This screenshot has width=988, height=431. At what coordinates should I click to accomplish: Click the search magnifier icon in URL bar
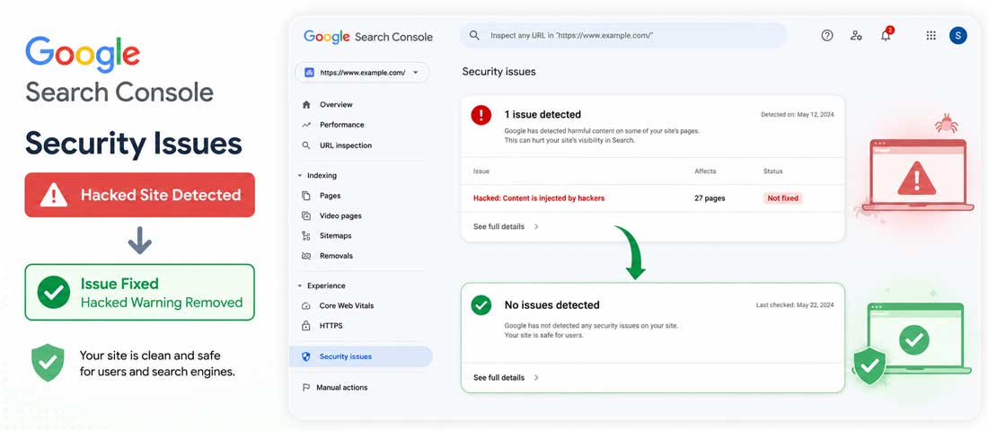[474, 36]
